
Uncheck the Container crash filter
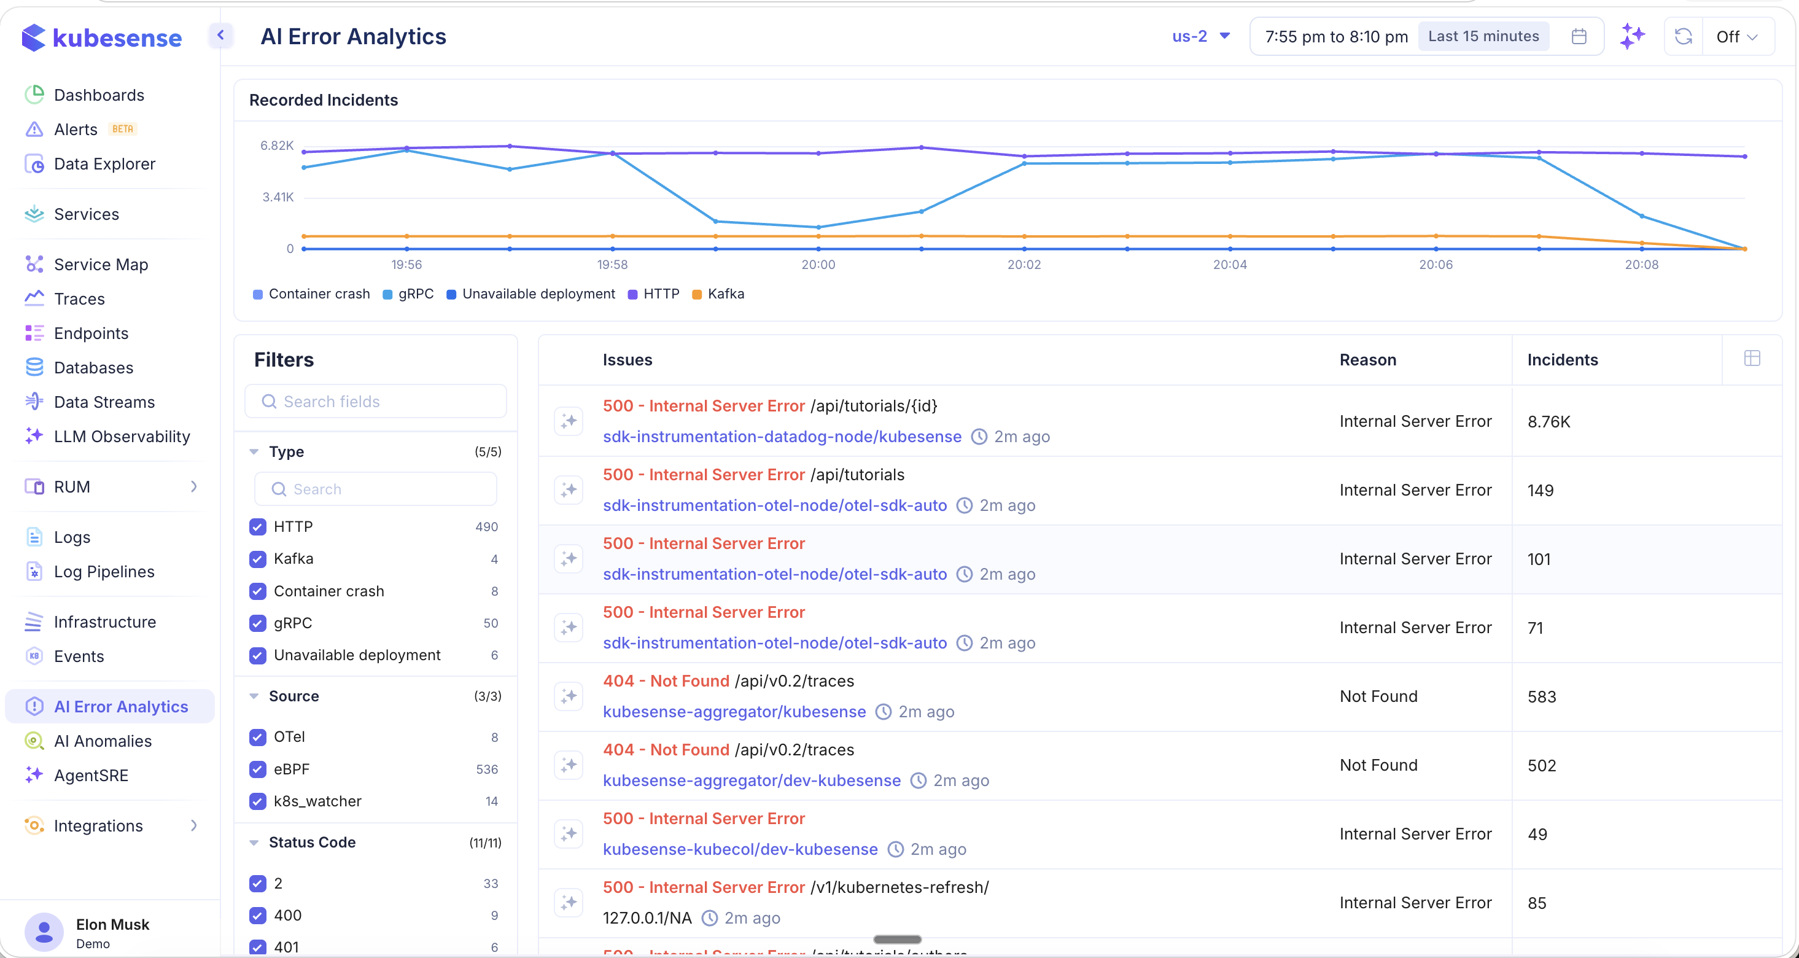(x=258, y=591)
